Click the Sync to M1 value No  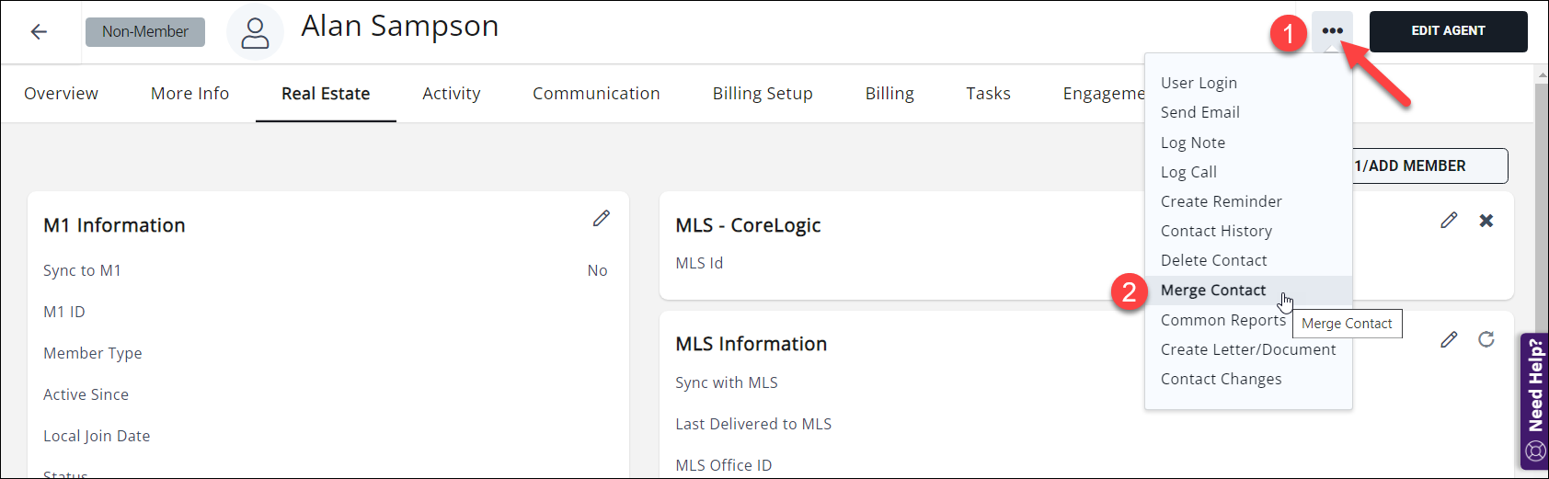pyautogui.click(x=598, y=270)
